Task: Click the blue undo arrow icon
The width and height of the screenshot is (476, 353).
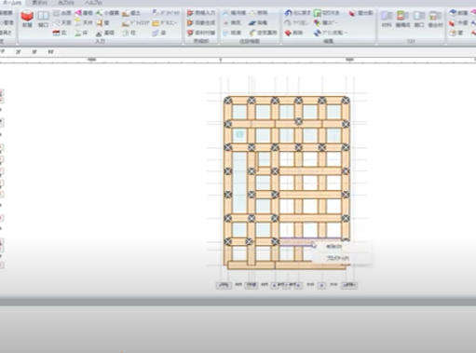Action: coord(289,13)
